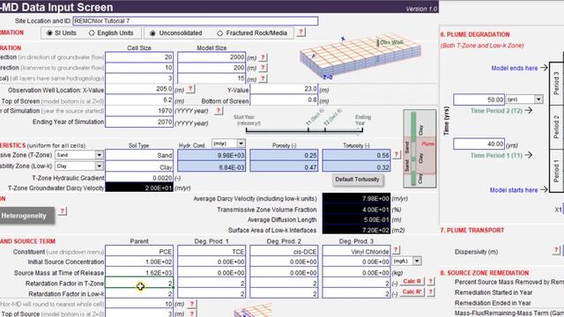Click Observation Well X-Value field 205.0
564x317 pixels.
tap(139, 89)
